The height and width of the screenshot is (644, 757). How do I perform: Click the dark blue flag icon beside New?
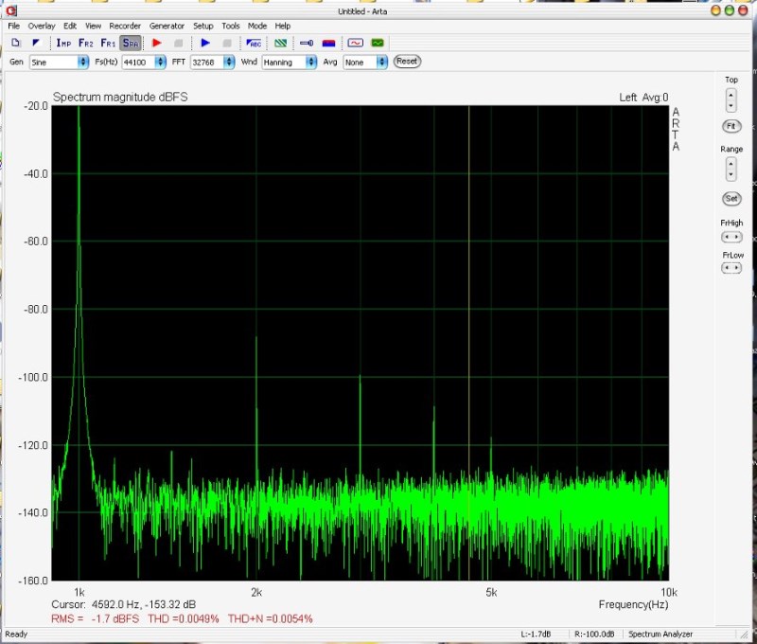point(36,43)
